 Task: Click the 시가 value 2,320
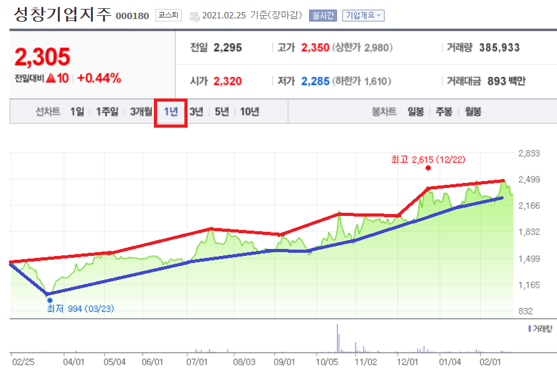point(228,81)
